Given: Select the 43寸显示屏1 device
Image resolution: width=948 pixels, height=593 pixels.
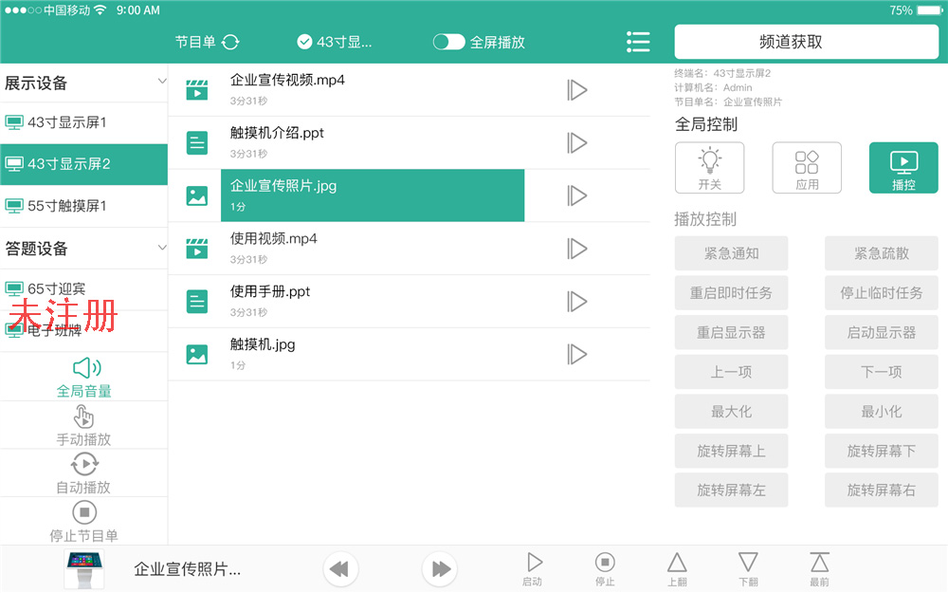Looking at the screenshot, I should click(x=84, y=122).
